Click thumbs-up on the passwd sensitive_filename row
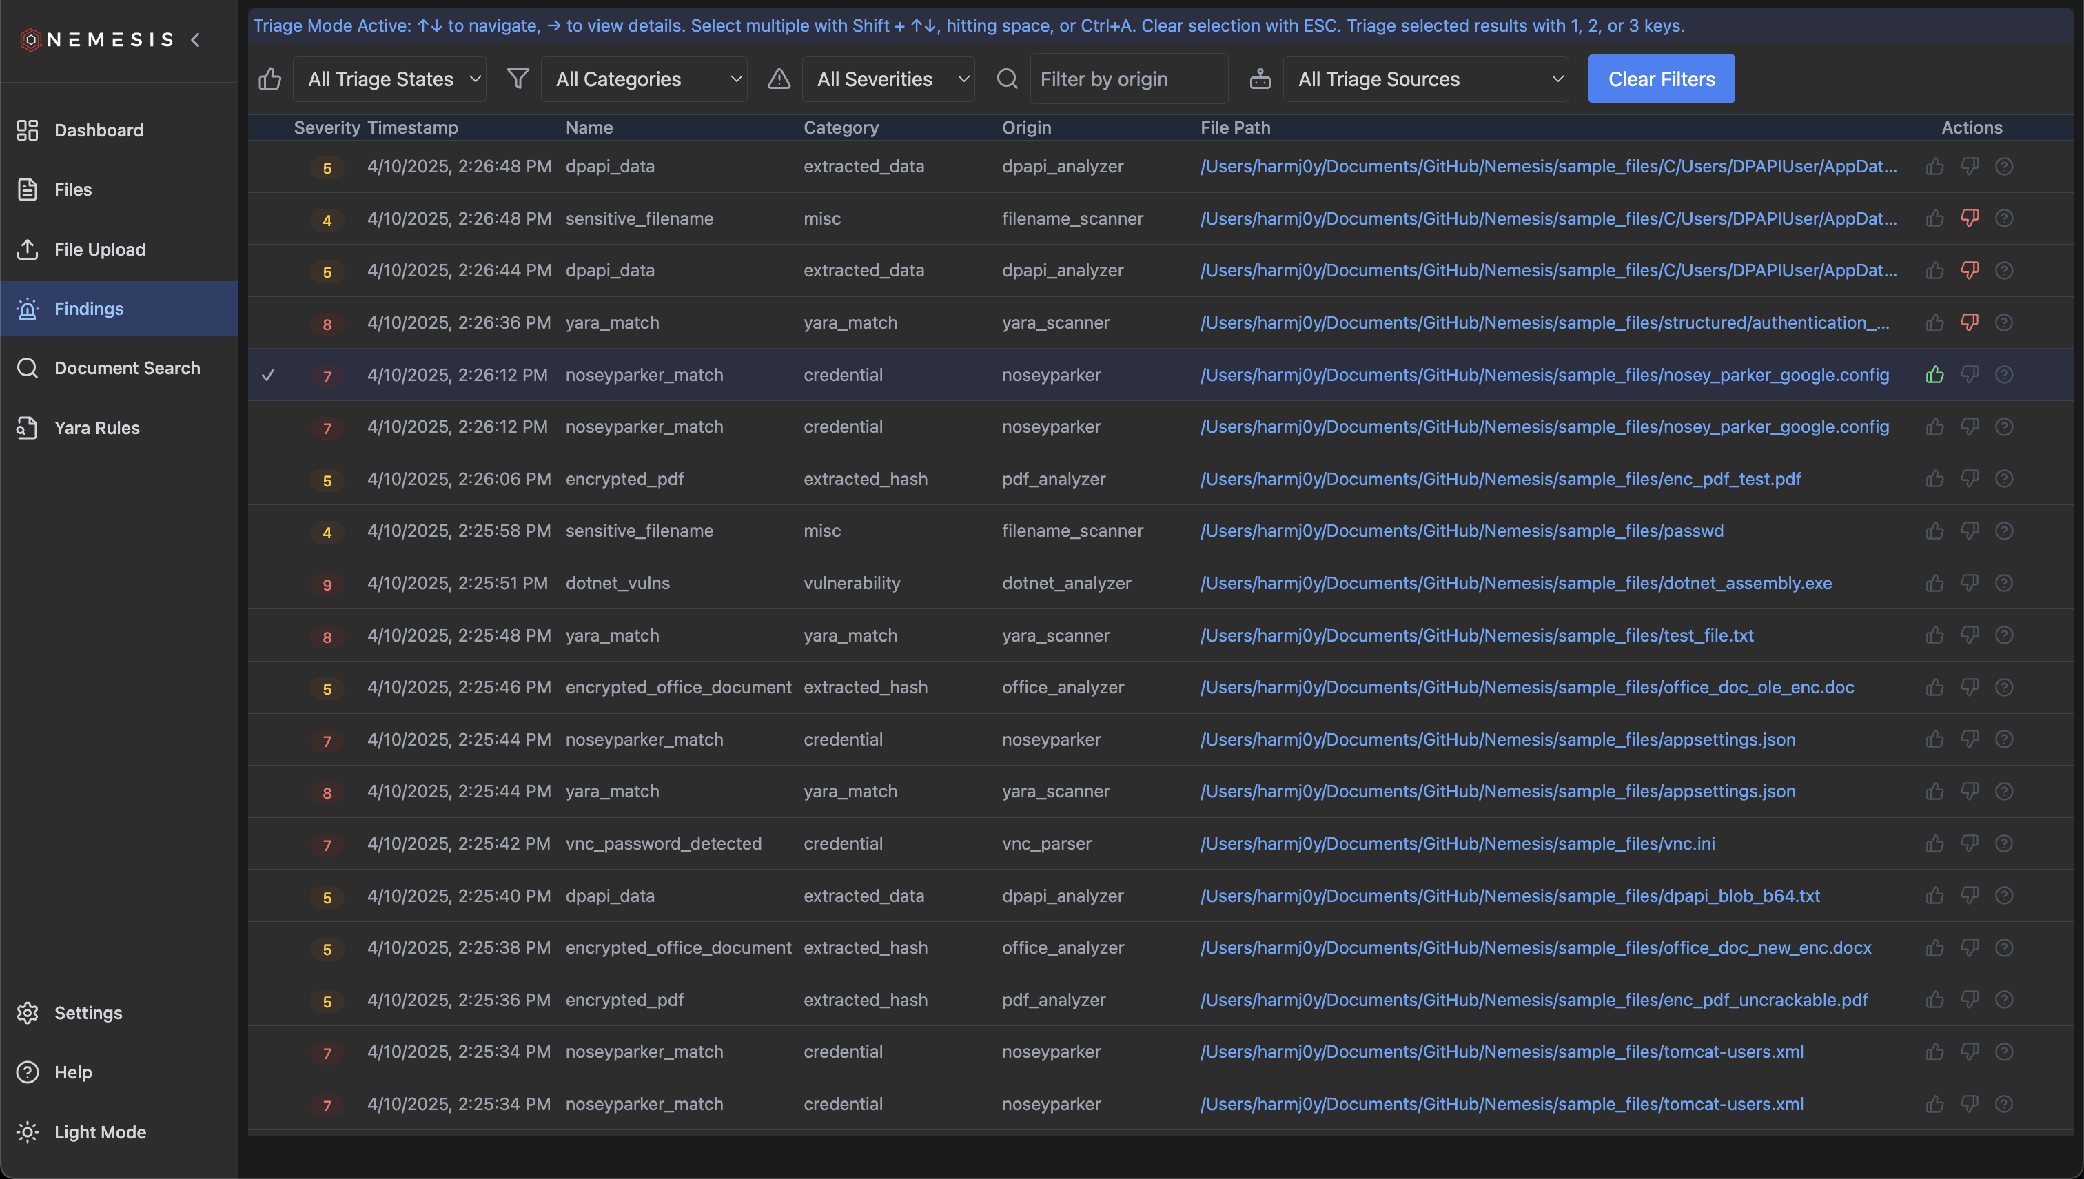The height and width of the screenshot is (1179, 2084). coord(1934,531)
